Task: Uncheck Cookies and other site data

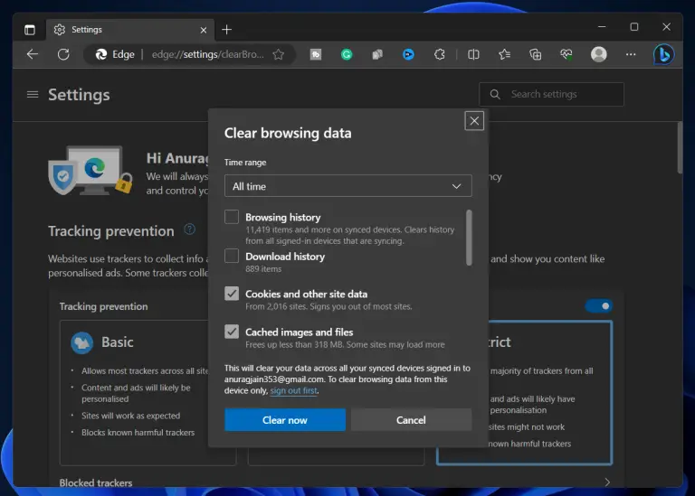Action: click(232, 294)
